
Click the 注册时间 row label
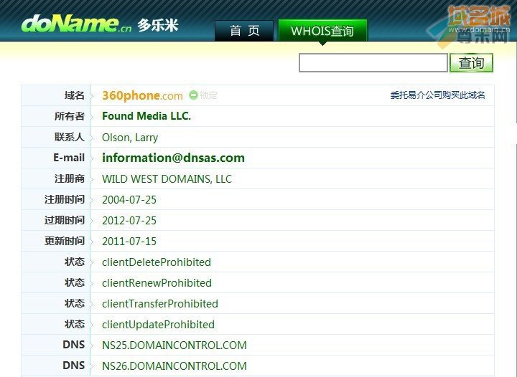tap(65, 199)
